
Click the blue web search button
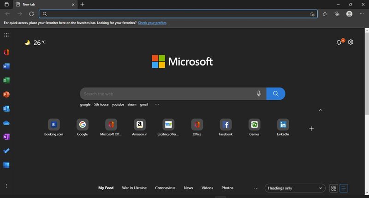click(276, 94)
